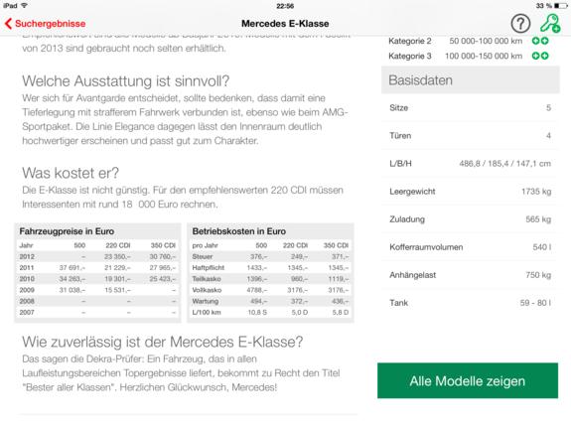Click the Alle Modelle zeigen button
The image size is (571, 428).
pos(468,380)
